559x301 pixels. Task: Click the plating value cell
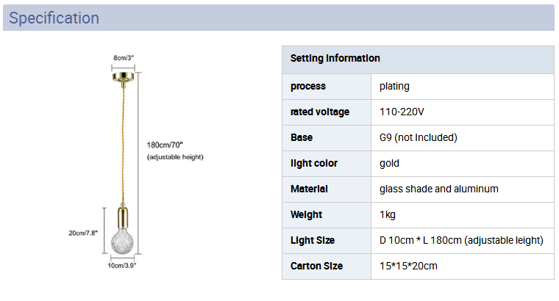coord(463,87)
